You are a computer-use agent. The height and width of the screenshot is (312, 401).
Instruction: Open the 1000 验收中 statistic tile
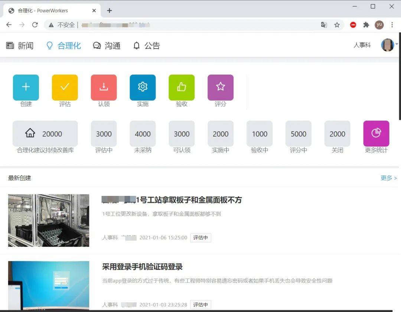[x=259, y=134]
